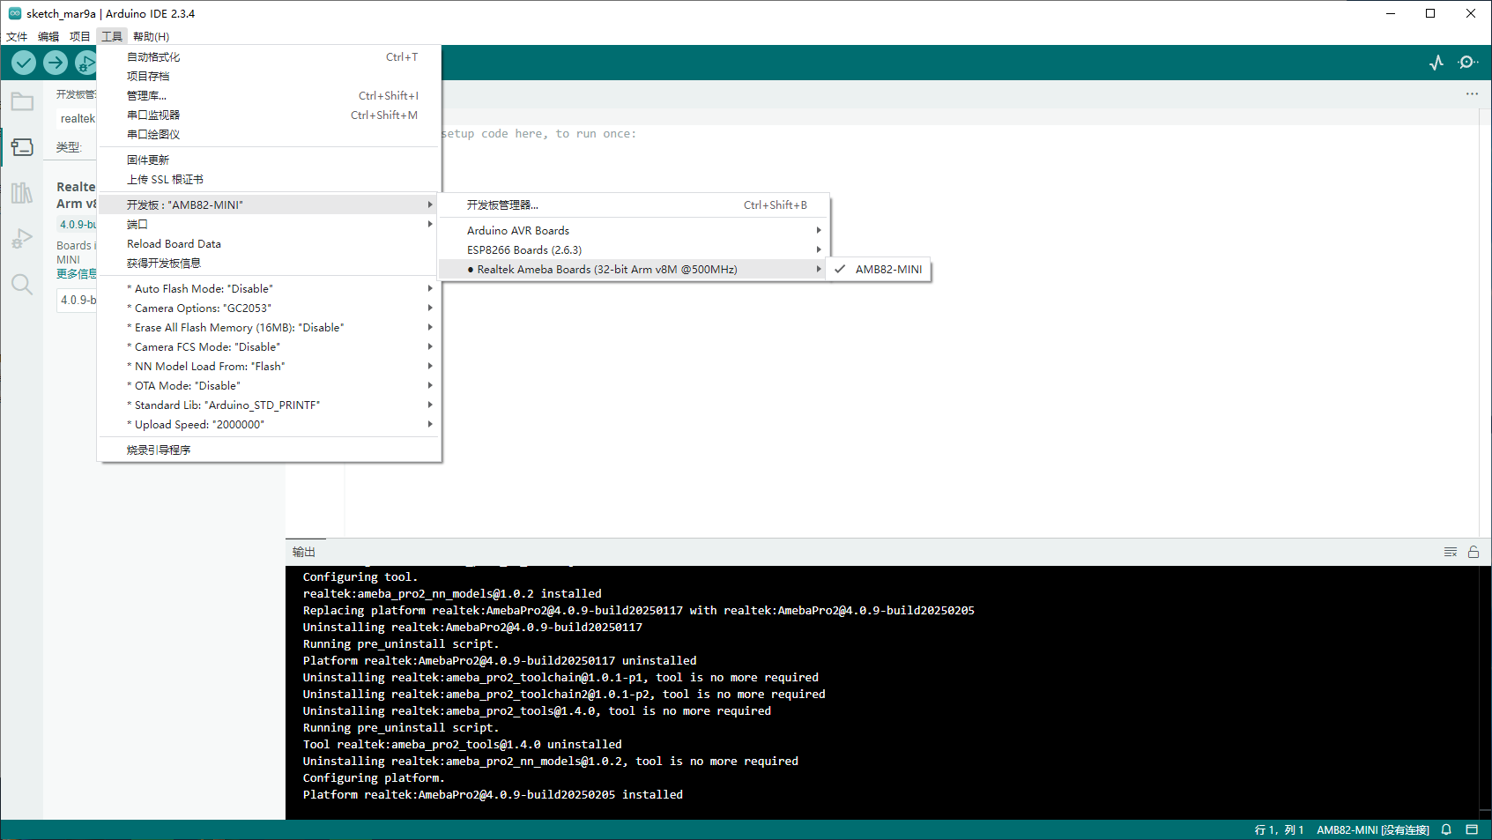Toggle output scroll lock icon
Viewport: 1492px width, 840px height.
click(1473, 552)
